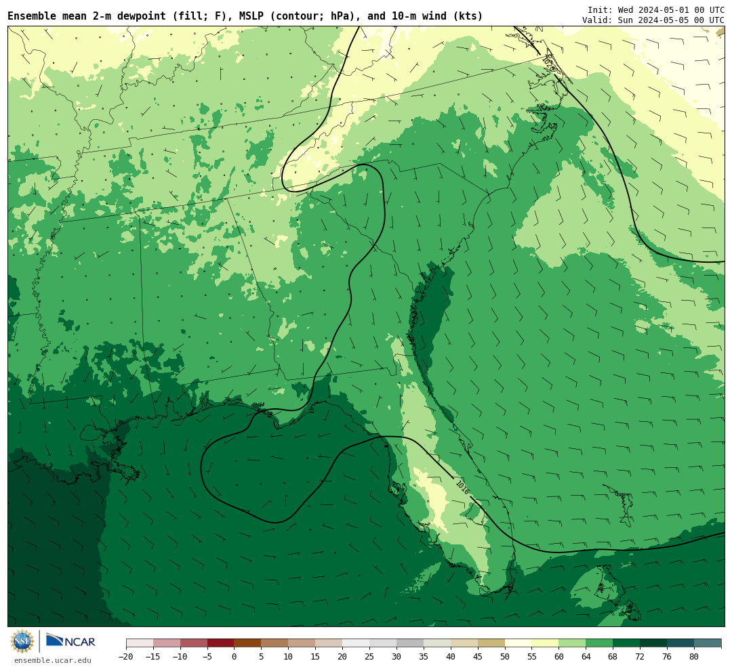Pick the rose swatch between -10 and -5

[x=194, y=643]
